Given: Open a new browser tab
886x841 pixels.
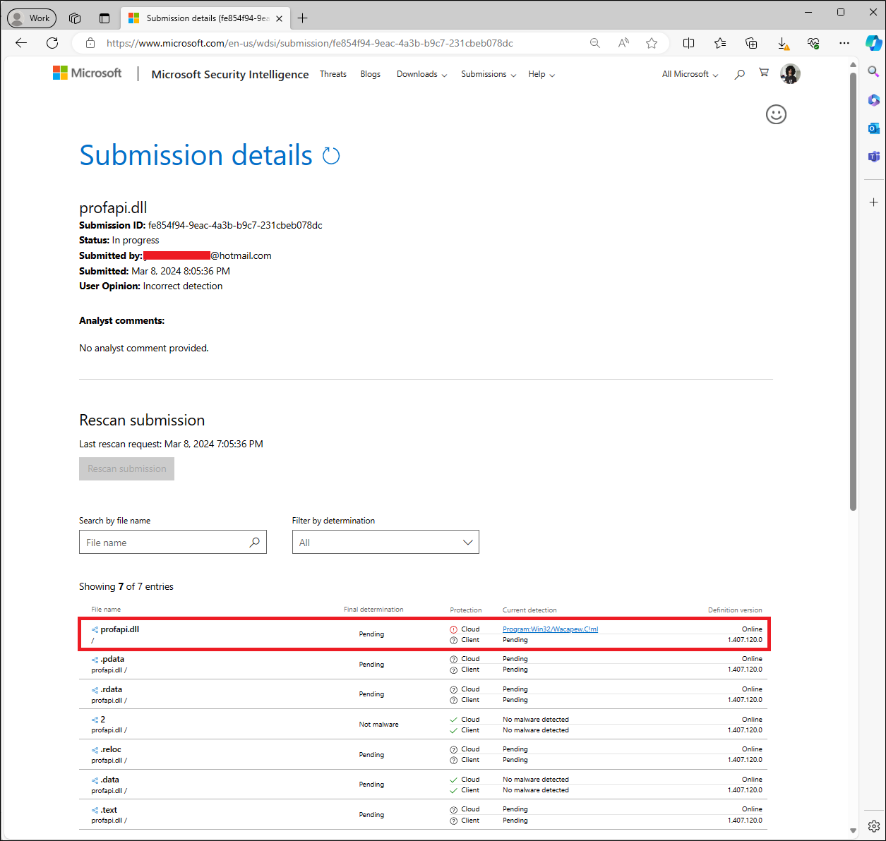Looking at the screenshot, I should tap(302, 18).
